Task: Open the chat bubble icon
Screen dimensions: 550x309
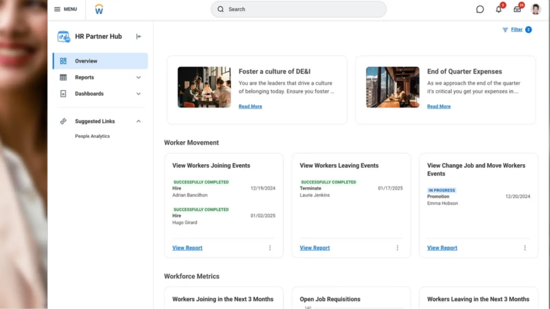Action: click(480, 9)
